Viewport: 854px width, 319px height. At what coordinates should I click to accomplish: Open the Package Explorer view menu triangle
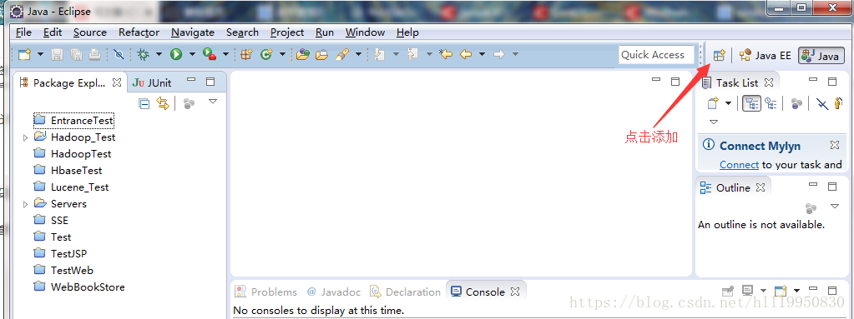(213, 102)
